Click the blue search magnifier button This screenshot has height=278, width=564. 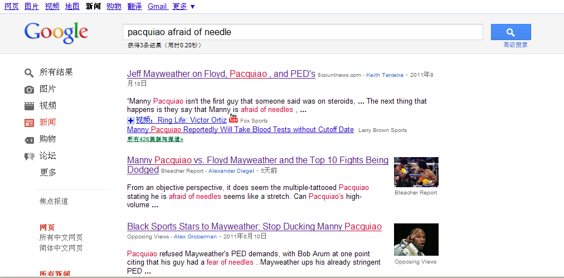pos(510,32)
